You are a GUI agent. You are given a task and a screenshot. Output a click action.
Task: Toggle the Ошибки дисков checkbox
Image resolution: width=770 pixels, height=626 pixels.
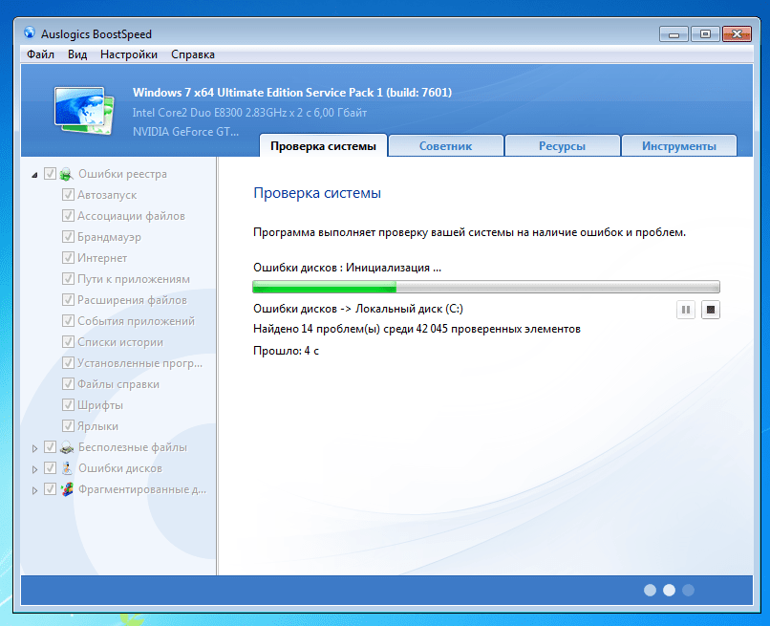point(50,467)
